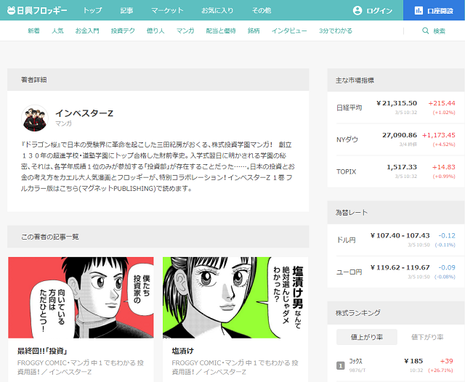Screen dimensions: 465x382
Task: Click the login user avatar icon
Action: [x=357, y=10]
